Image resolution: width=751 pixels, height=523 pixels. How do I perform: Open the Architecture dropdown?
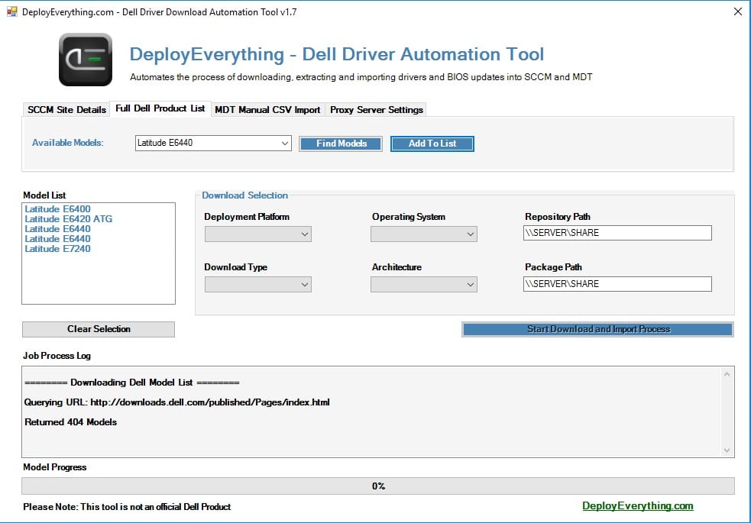(424, 285)
